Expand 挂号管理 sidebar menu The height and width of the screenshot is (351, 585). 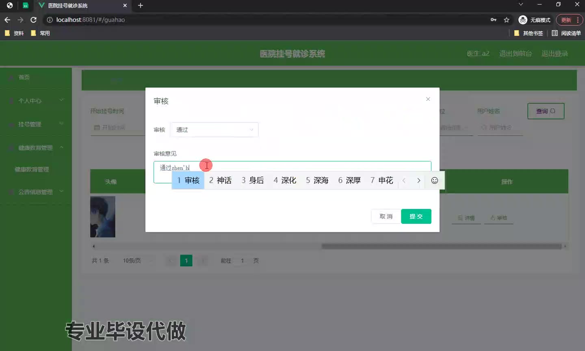[36, 124]
